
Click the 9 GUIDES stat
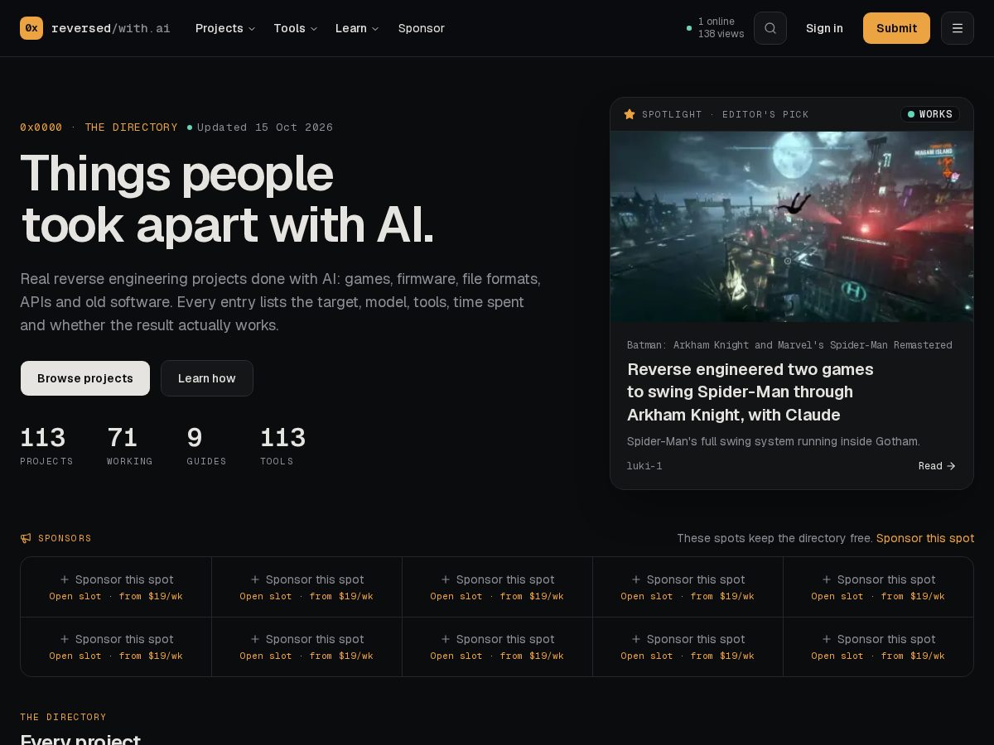click(206, 445)
